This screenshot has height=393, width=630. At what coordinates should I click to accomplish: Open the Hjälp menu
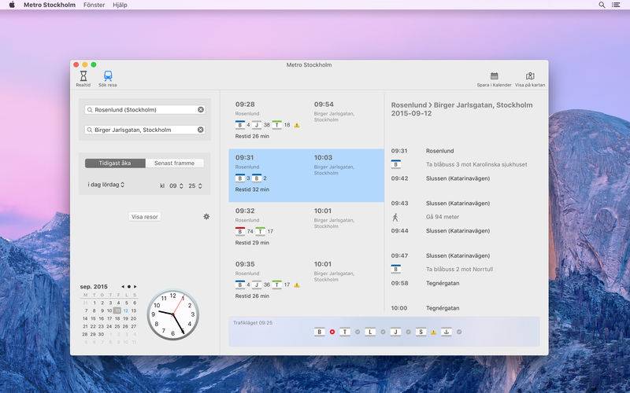point(120,5)
